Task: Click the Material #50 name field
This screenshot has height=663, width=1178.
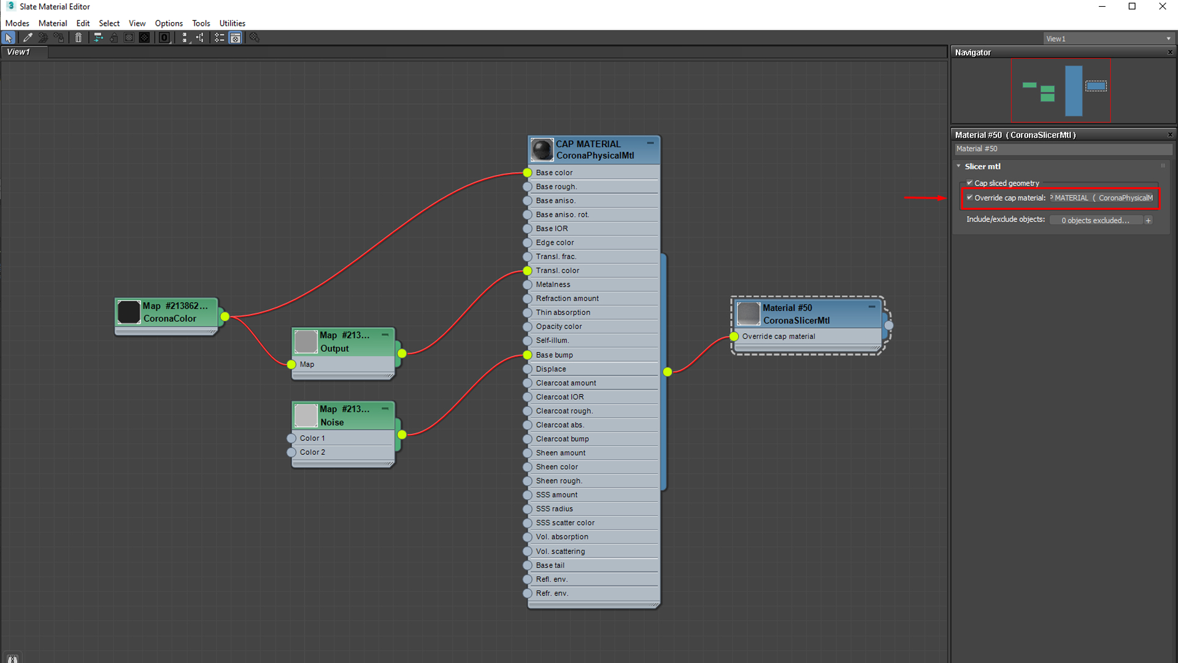Action: [1063, 149]
